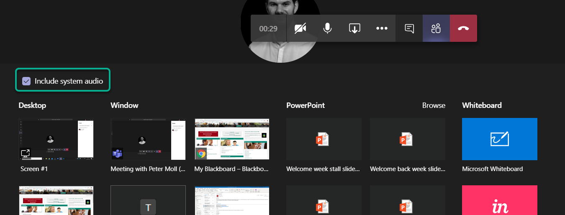Click the Whiteboard section heading
565x215 pixels.
pyautogui.click(x=482, y=105)
